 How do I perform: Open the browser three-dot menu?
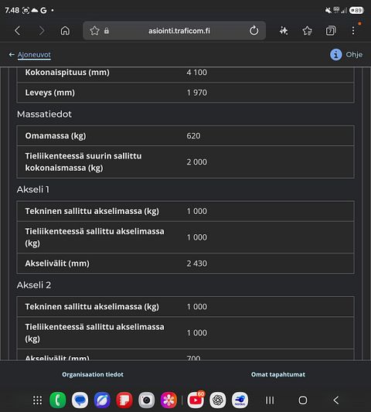point(353,31)
